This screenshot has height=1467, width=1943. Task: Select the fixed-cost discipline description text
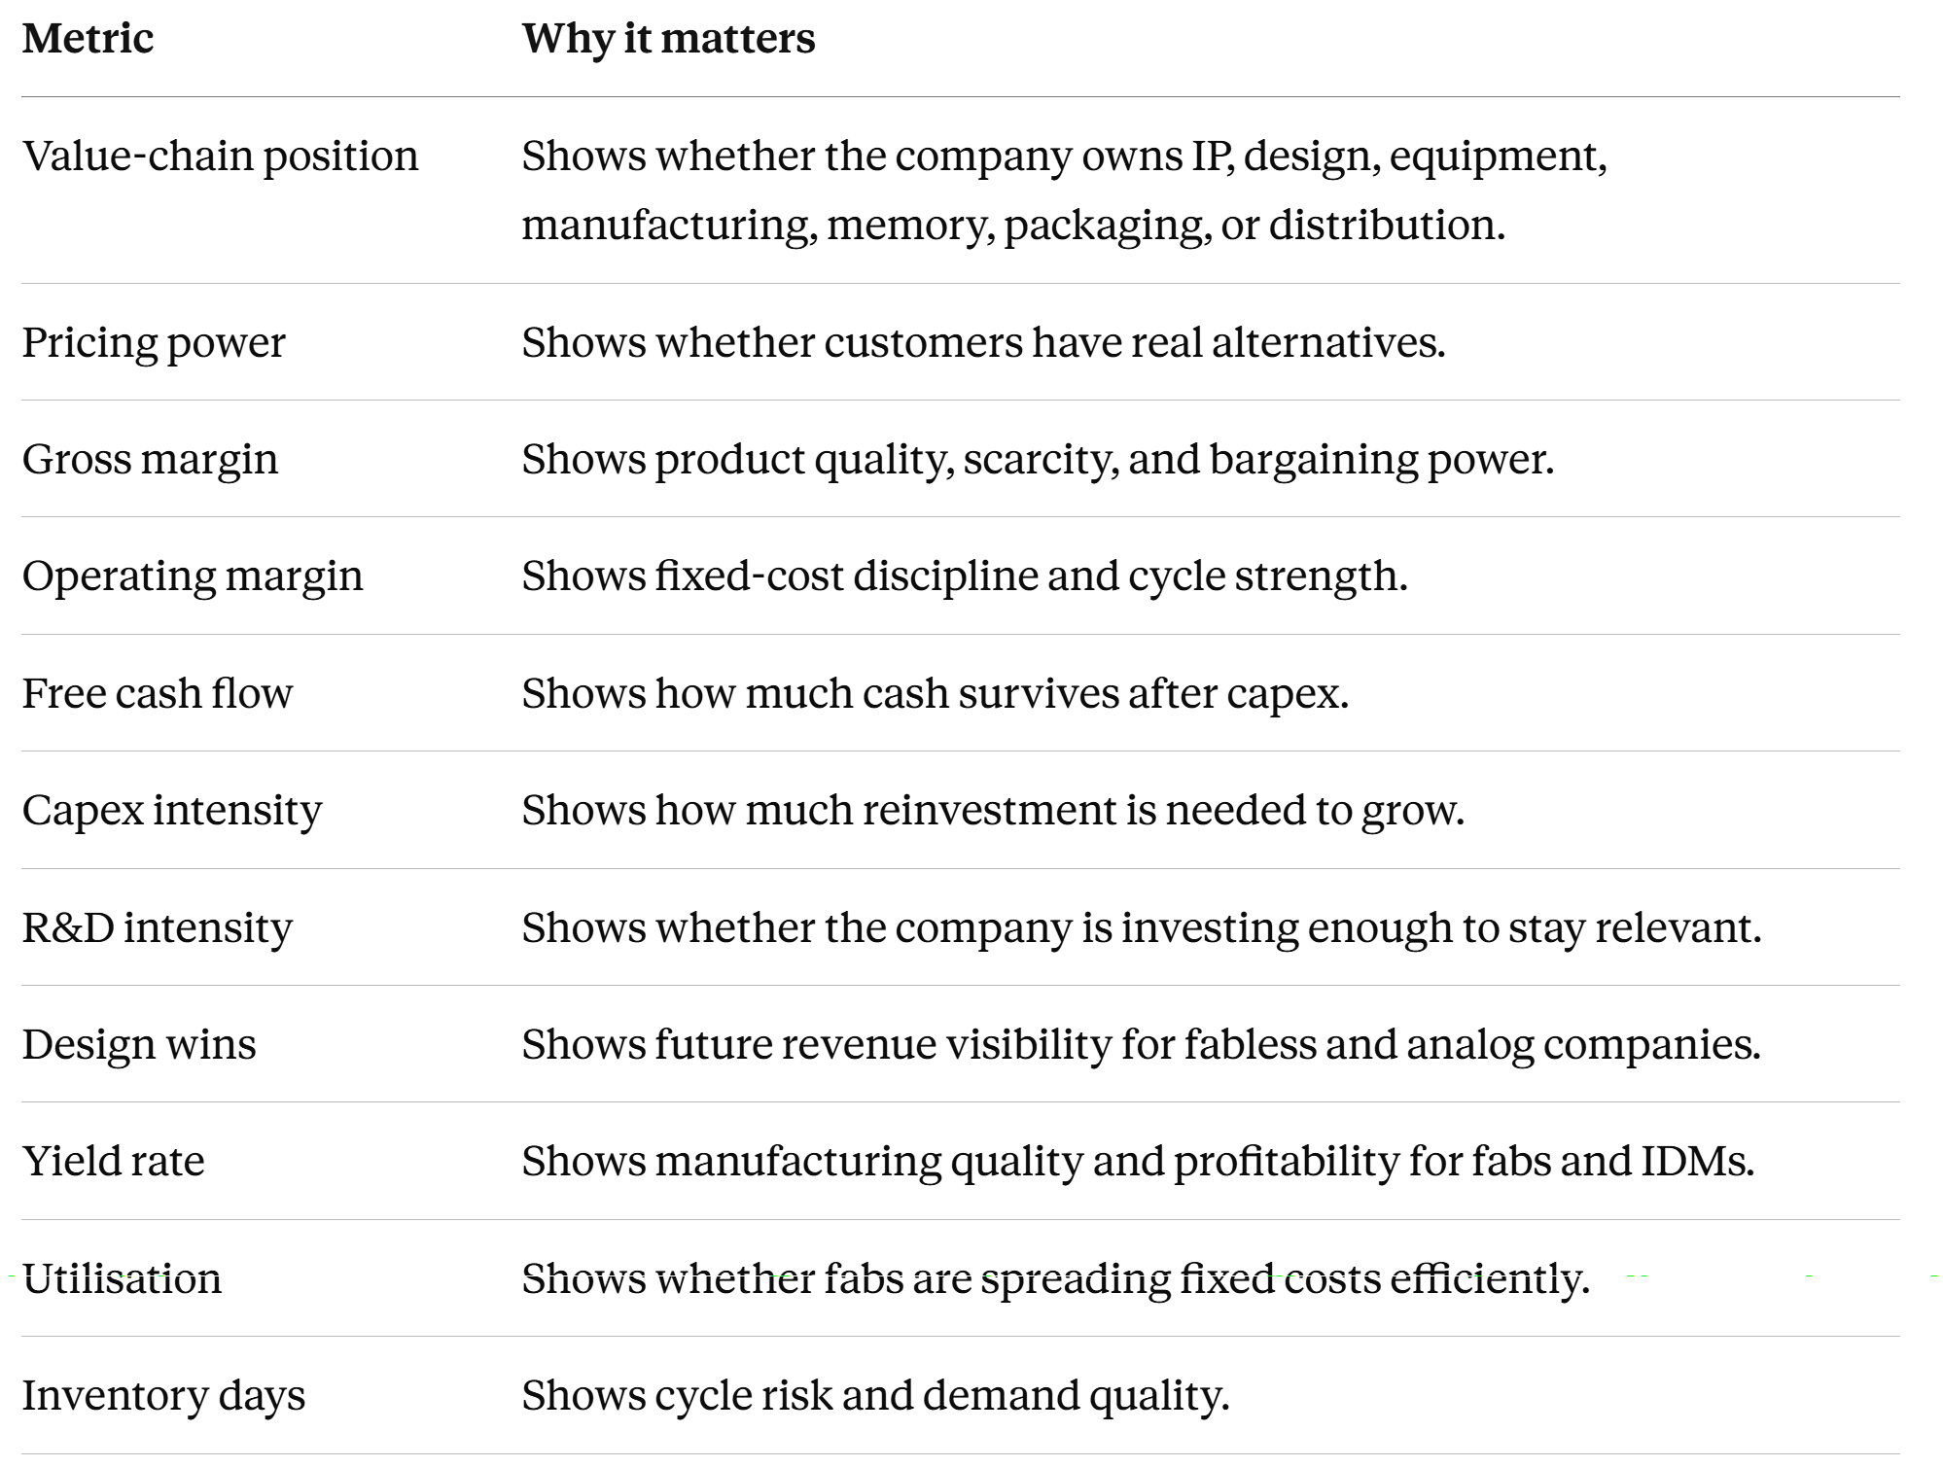(965, 576)
